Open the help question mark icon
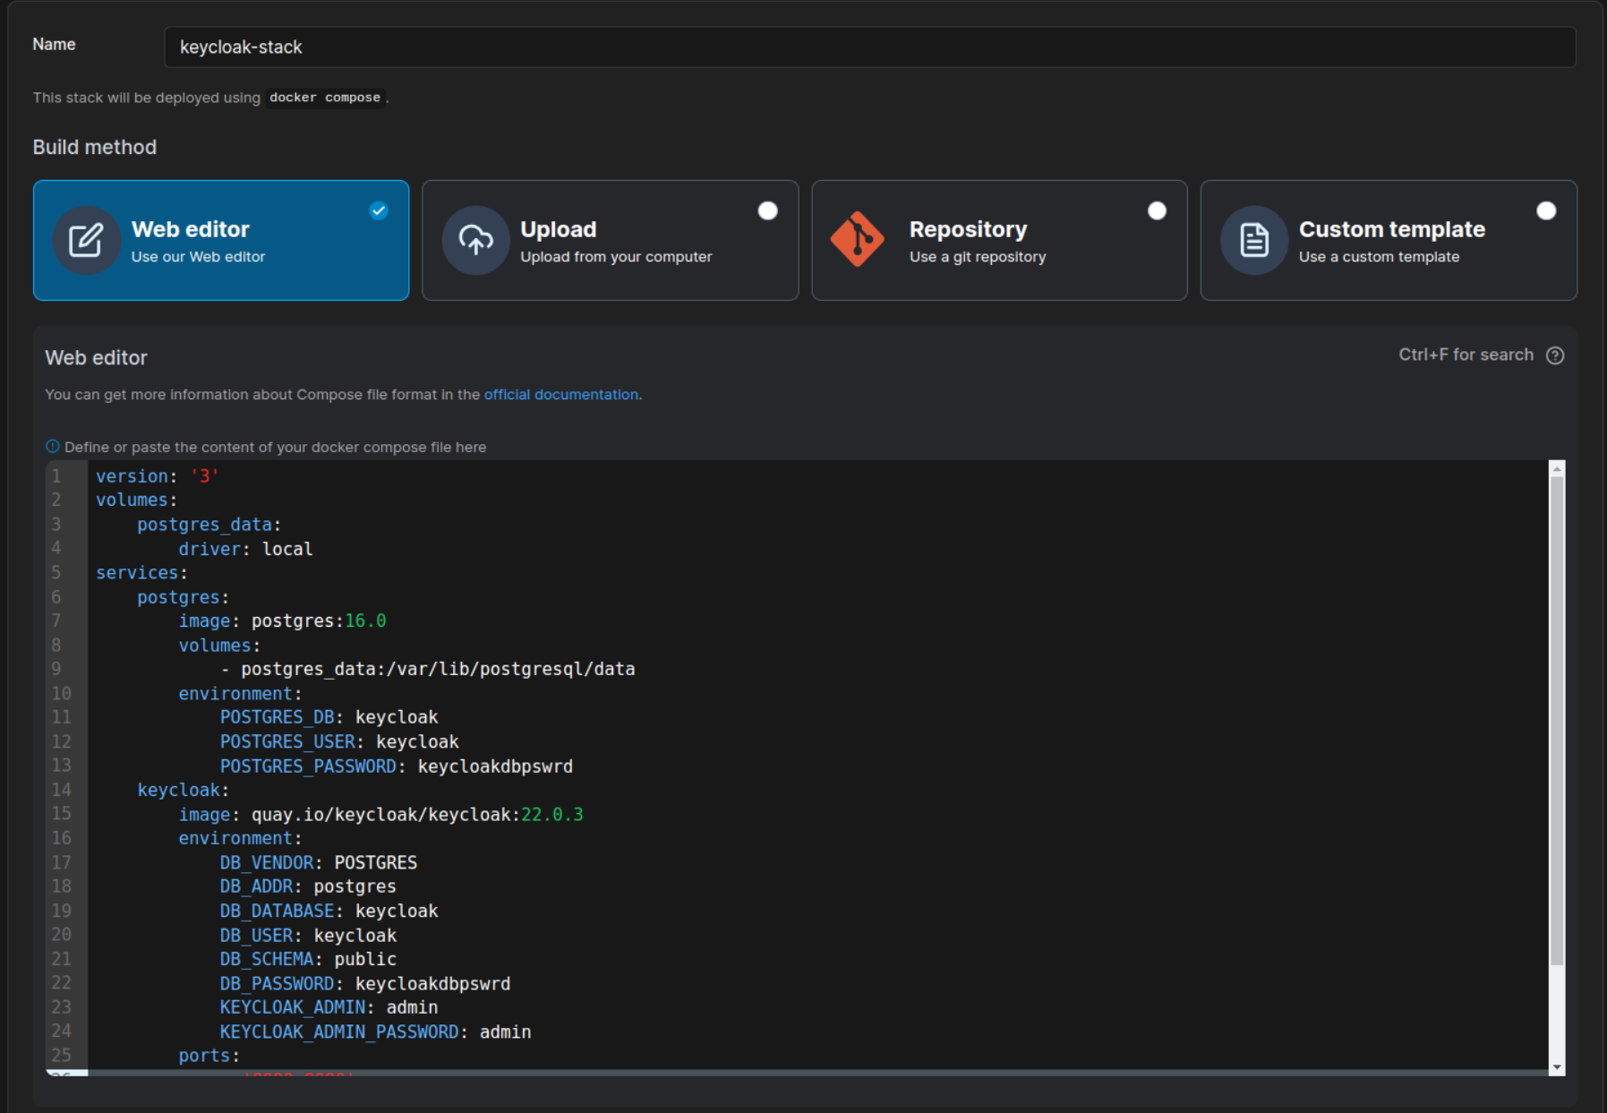The image size is (1607, 1113). 1555,355
